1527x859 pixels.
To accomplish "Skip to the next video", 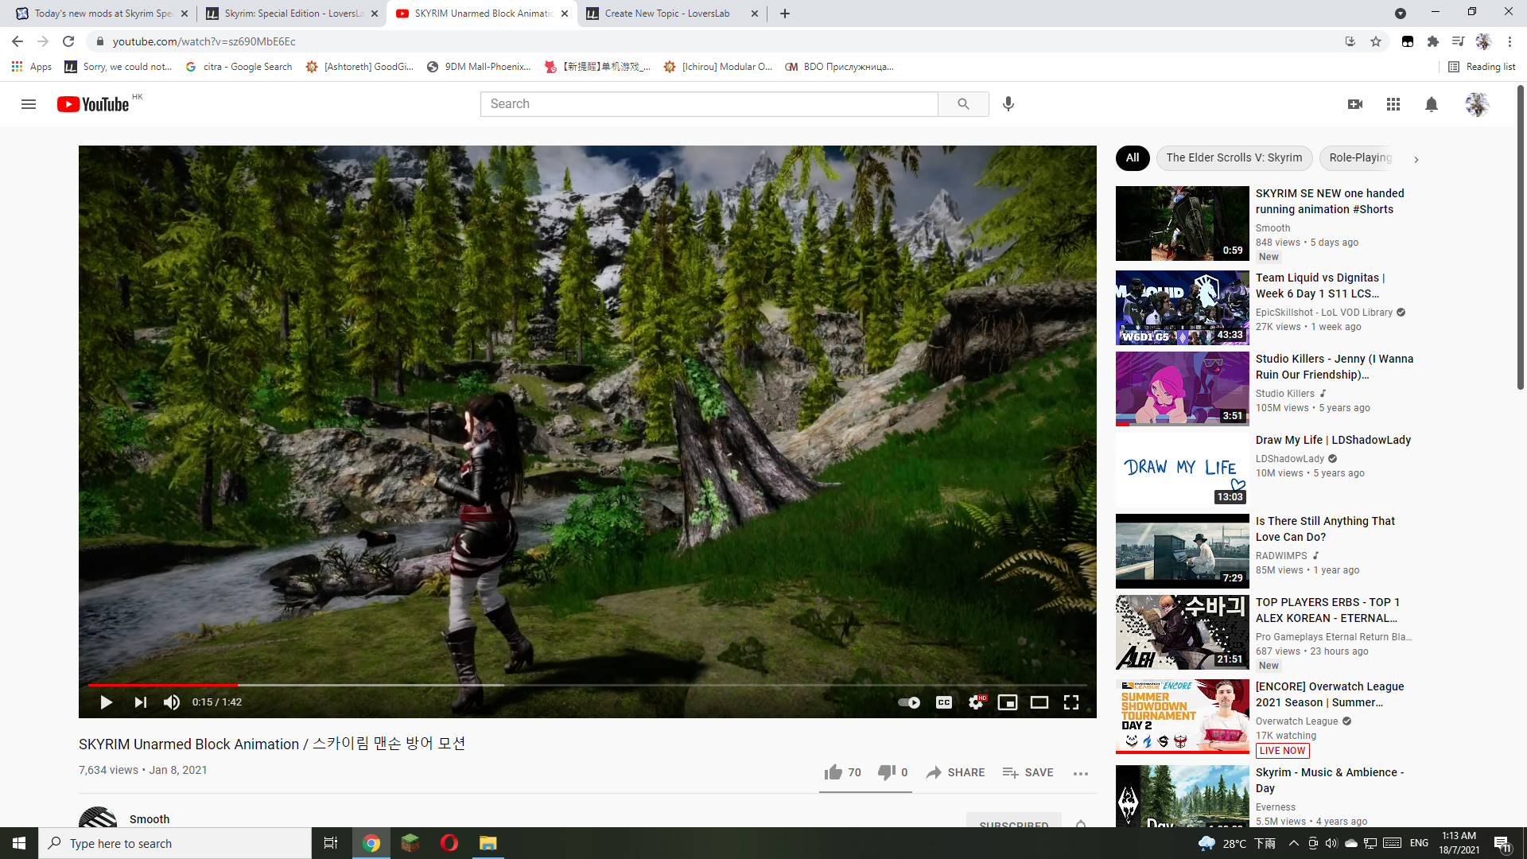I will coord(140,702).
